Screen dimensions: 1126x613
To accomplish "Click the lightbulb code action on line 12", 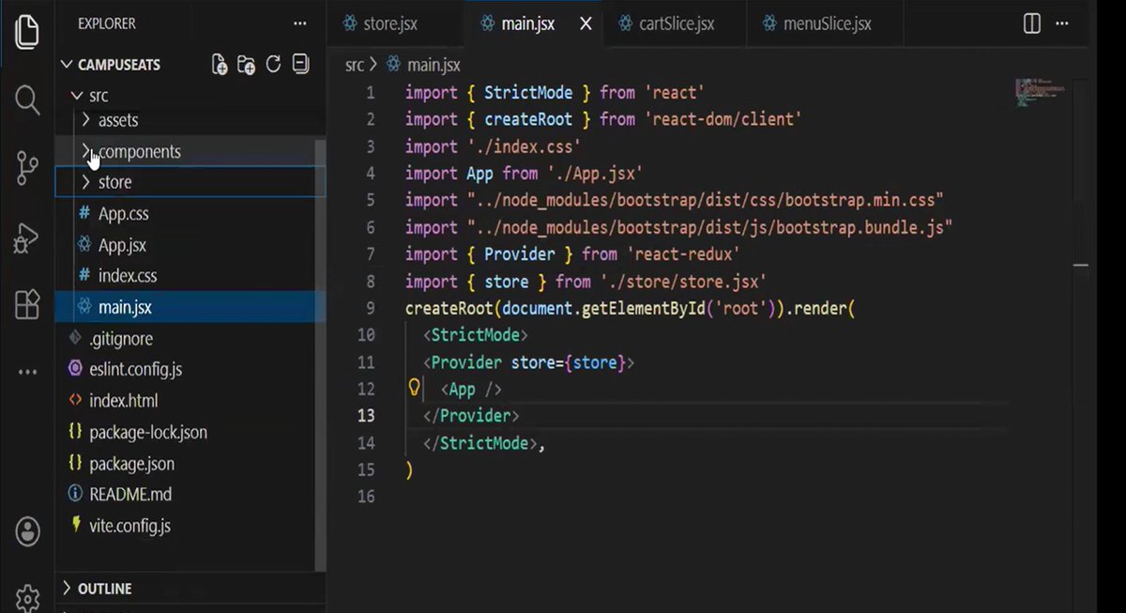I will click(x=414, y=389).
